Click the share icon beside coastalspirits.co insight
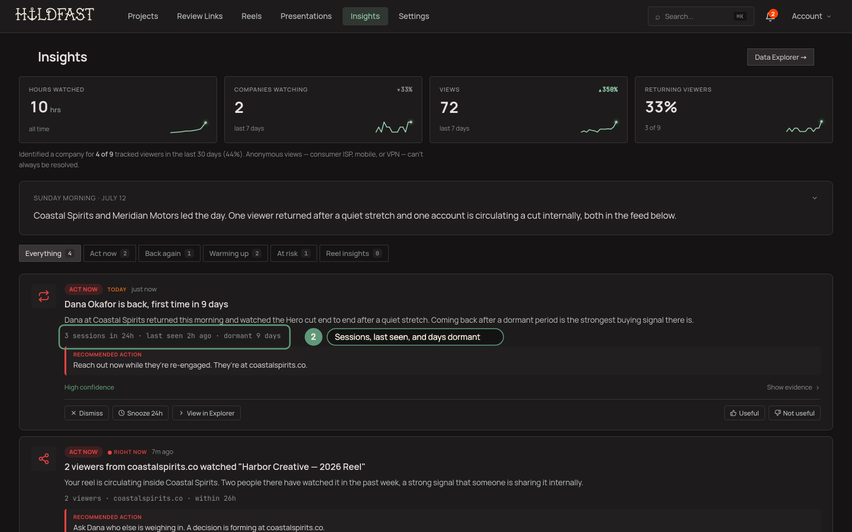852x532 pixels. [44, 459]
